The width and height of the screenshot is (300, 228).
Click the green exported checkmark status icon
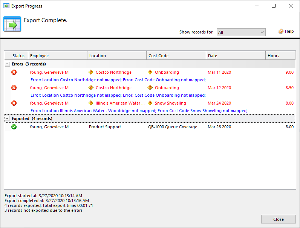14,127
